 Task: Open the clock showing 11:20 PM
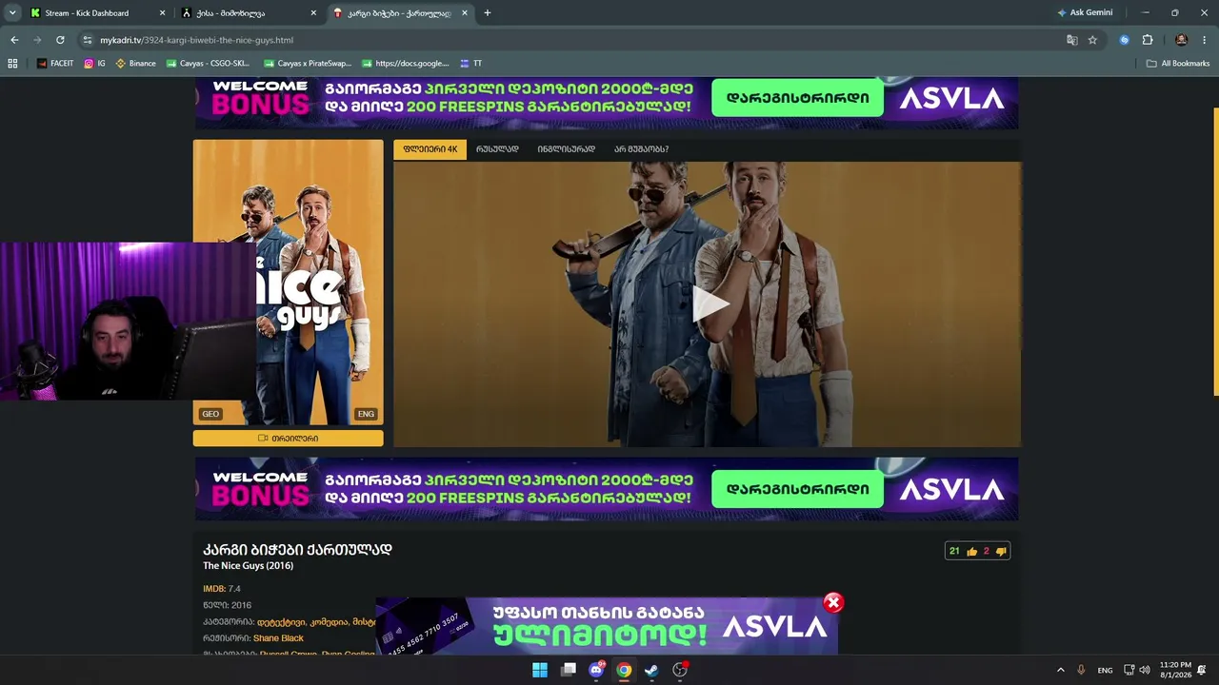click(1175, 670)
